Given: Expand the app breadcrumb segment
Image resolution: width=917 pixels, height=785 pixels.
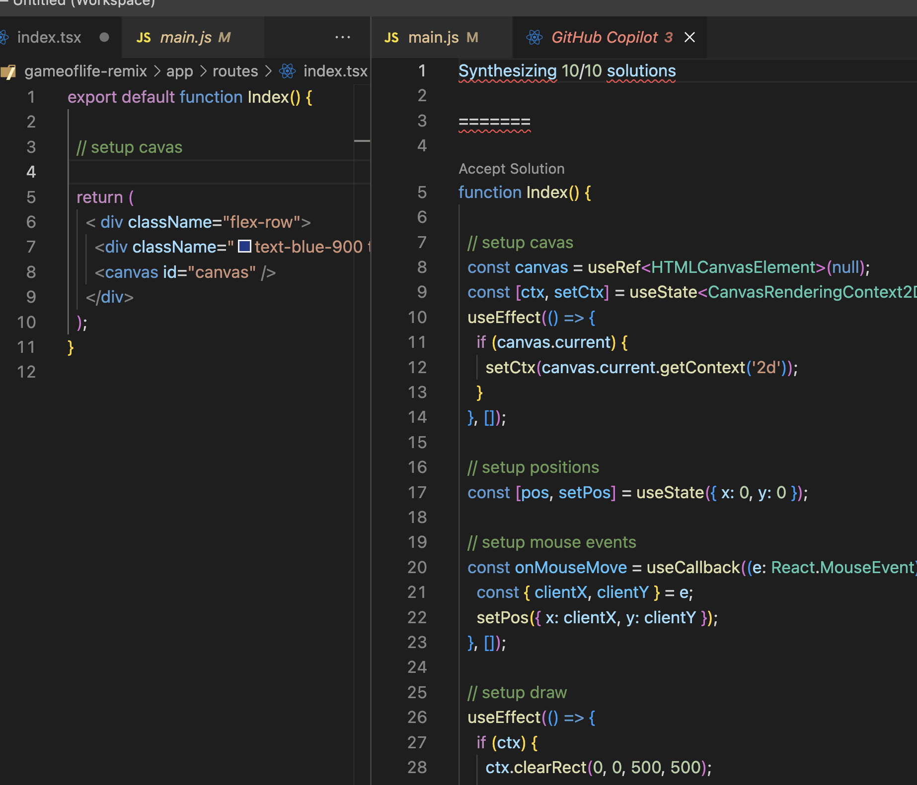Looking at the screenshot, I should click(x=179, y=71).
